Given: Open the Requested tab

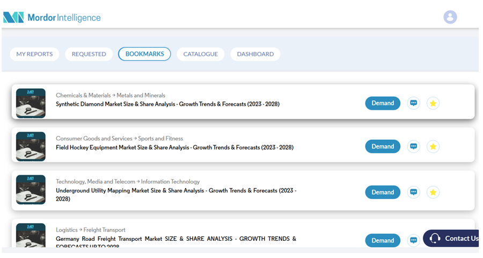Looking at the screenshot, I should pos(89,54).
